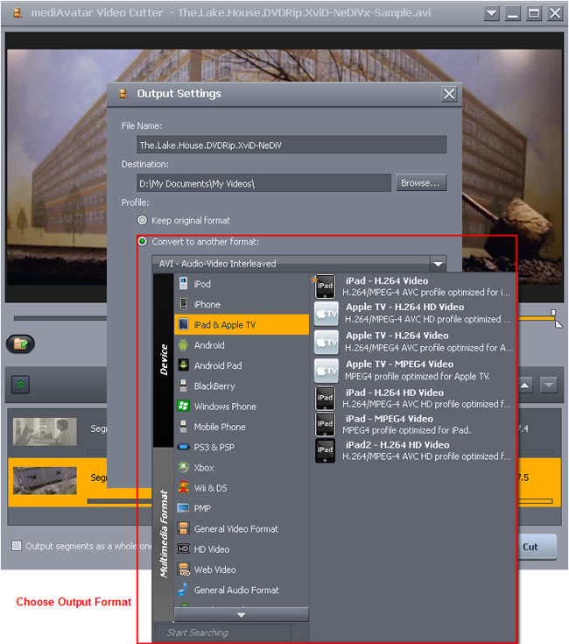This screenshot has width=569, height=644.
Task: Click the iPod category label text
Action: 202,284
